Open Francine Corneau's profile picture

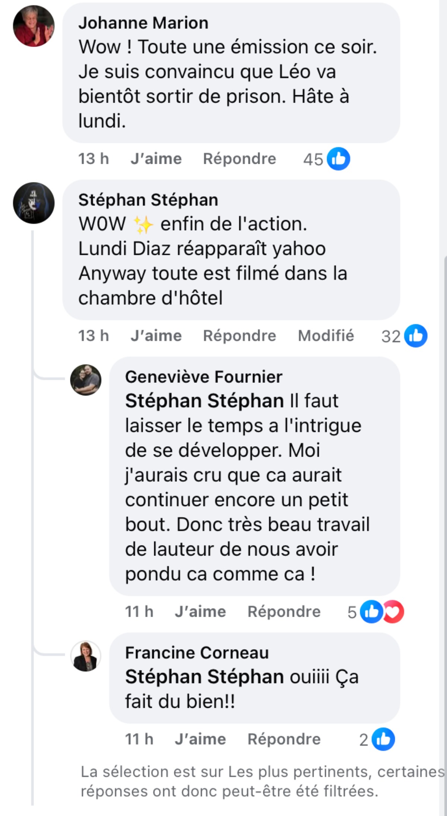(86, 656)
